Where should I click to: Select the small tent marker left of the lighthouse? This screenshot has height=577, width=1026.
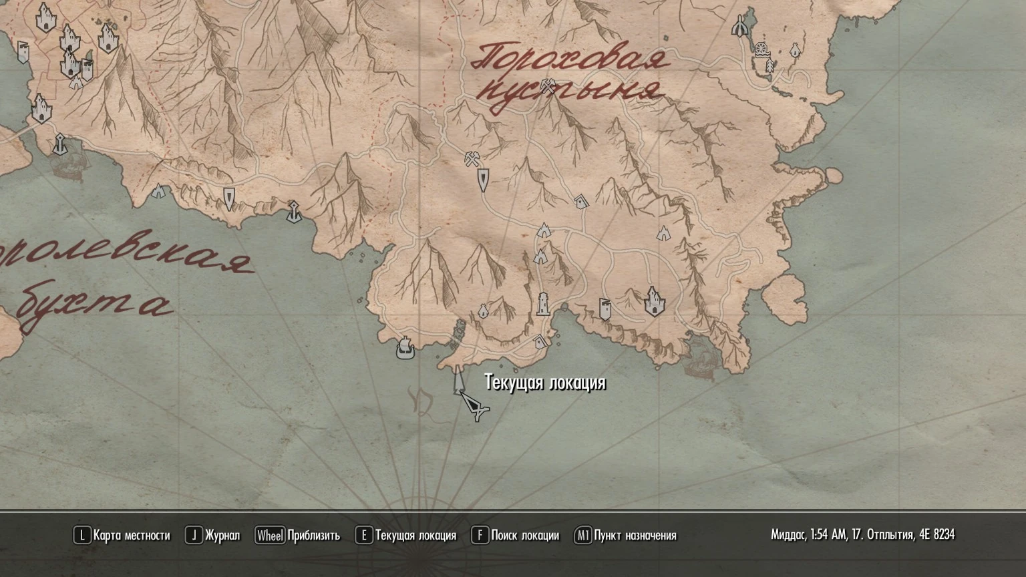point(482,311)
